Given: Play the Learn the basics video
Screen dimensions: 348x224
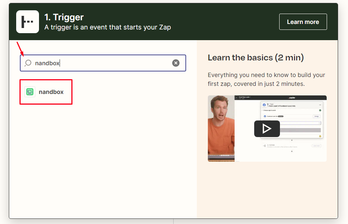Looking at the screenshot, I should 267,129.
